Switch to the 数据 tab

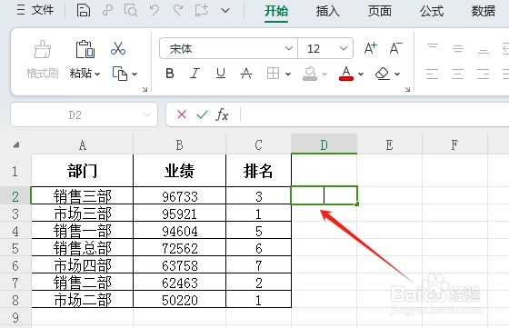483,11
